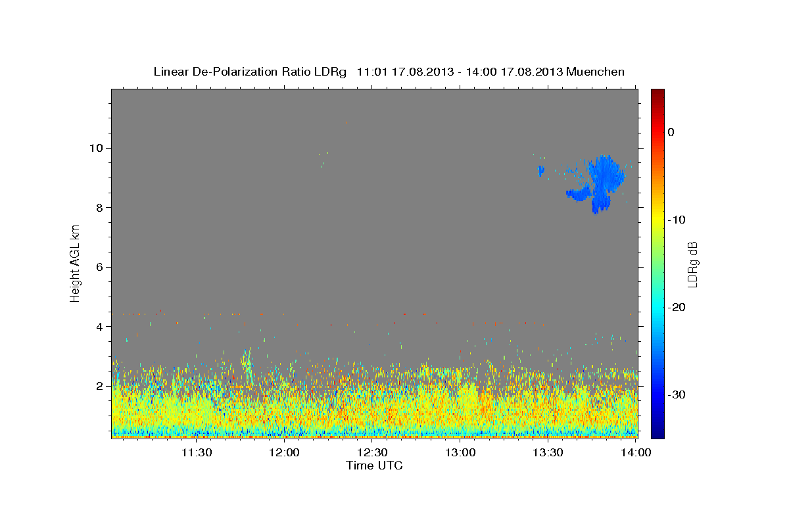Click the 13:30 time tick label

coord(548,452)
